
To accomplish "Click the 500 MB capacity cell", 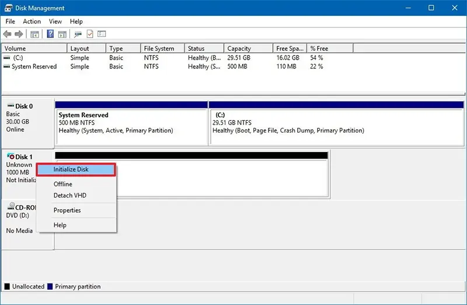I will (x=238, y=67).
